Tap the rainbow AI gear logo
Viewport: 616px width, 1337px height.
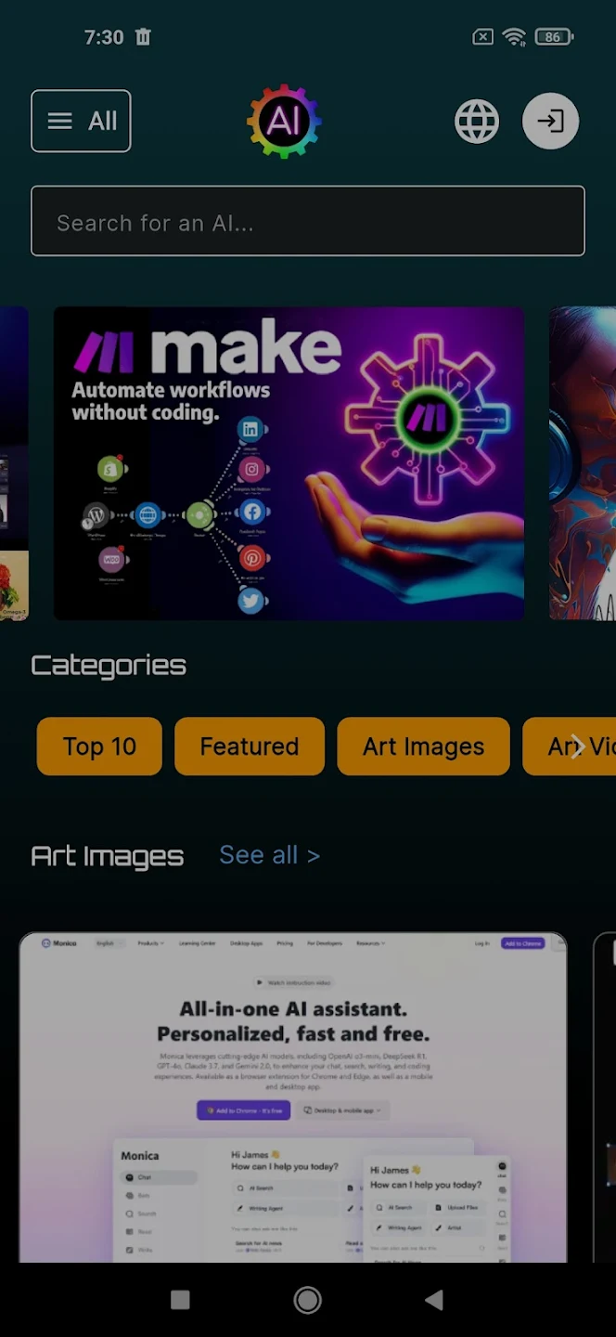coord(284,121)
